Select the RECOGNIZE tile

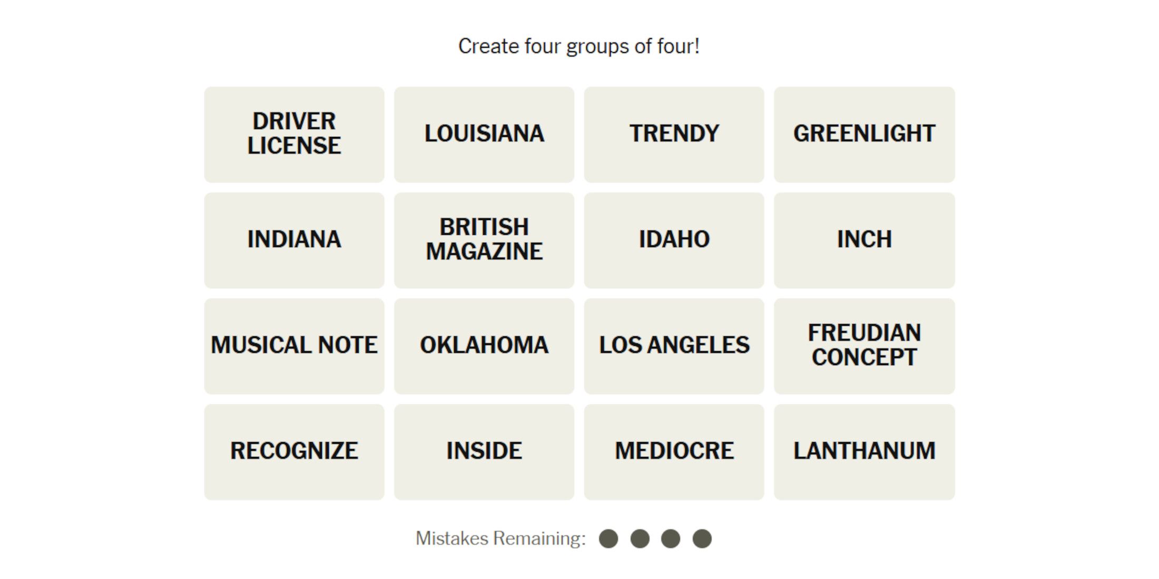point(294,452)
